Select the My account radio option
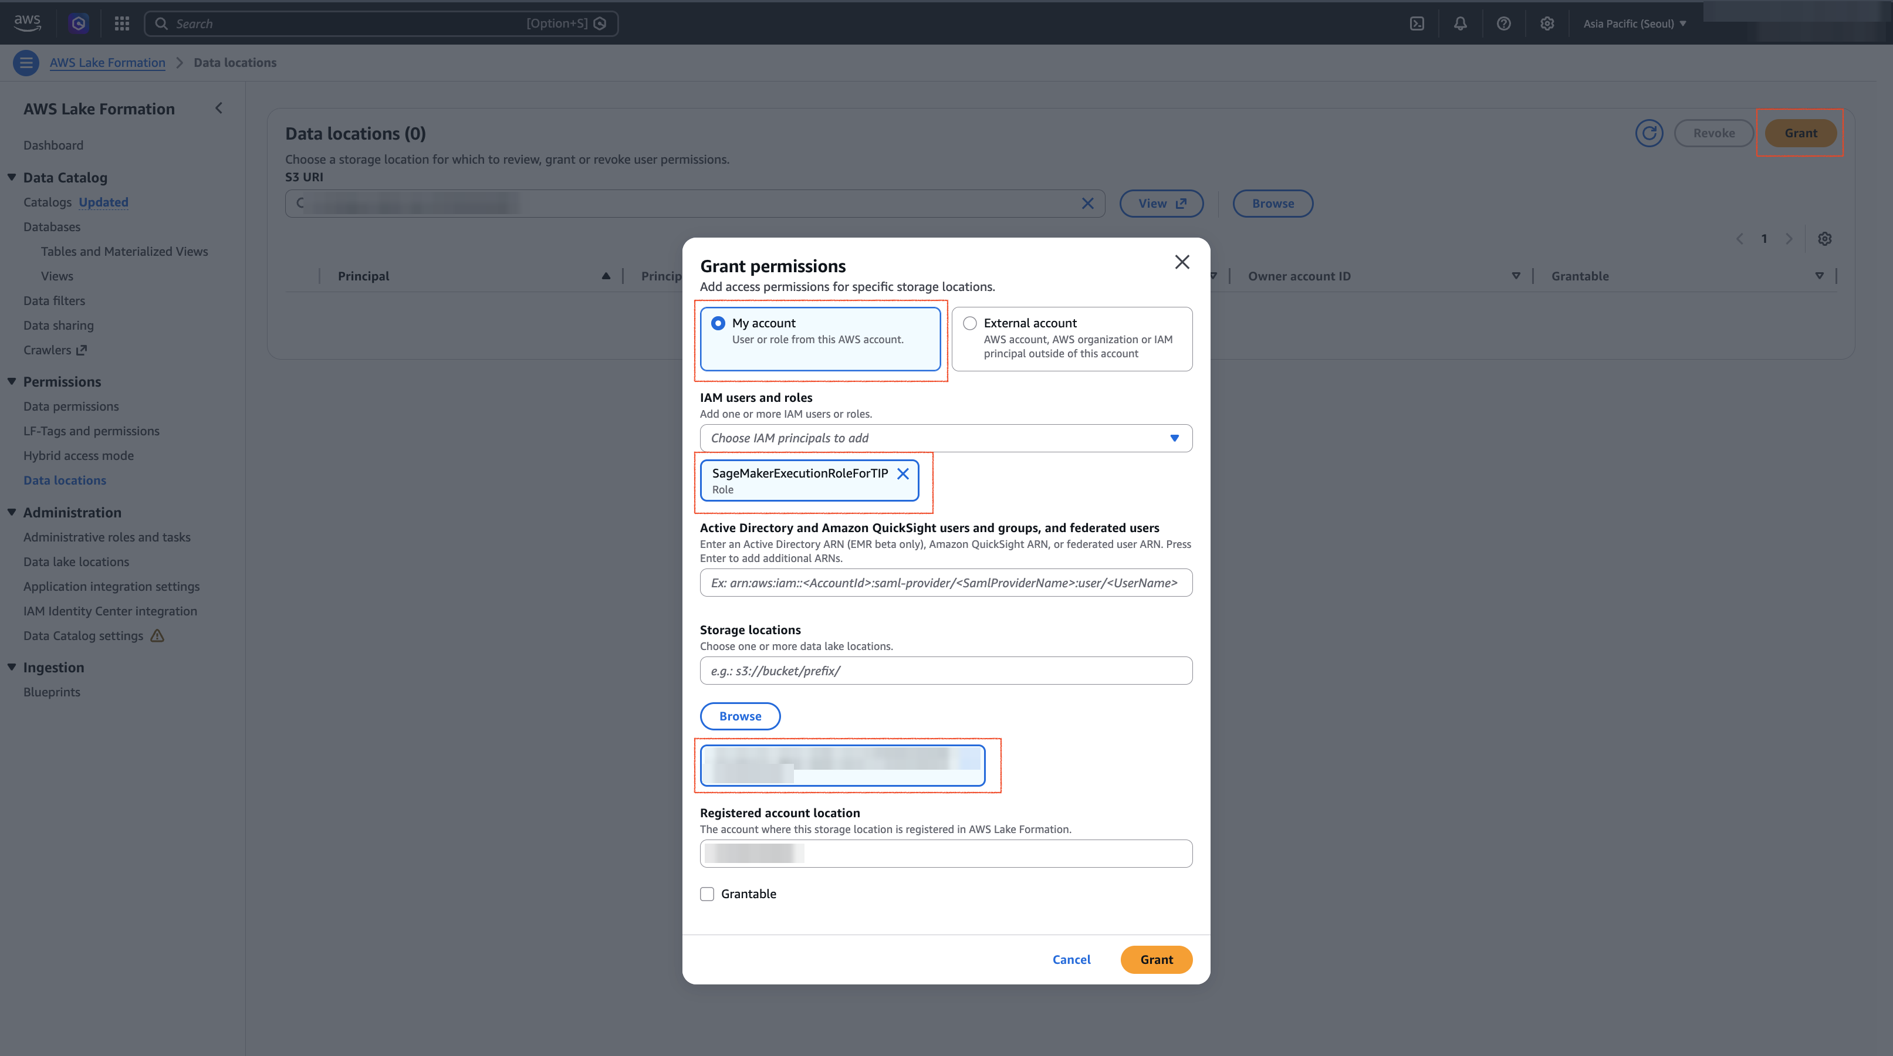The image size is (1893, 1056). (x=718, y=323)
